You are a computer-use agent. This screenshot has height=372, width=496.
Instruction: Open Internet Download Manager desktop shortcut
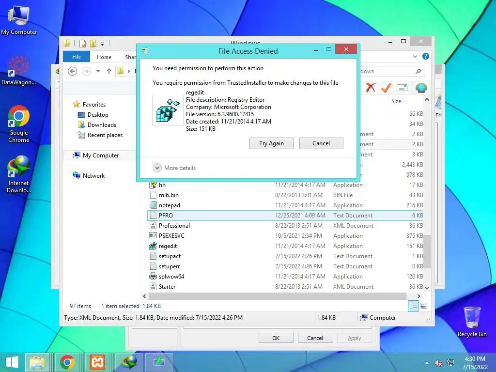(x=19, y=174)
